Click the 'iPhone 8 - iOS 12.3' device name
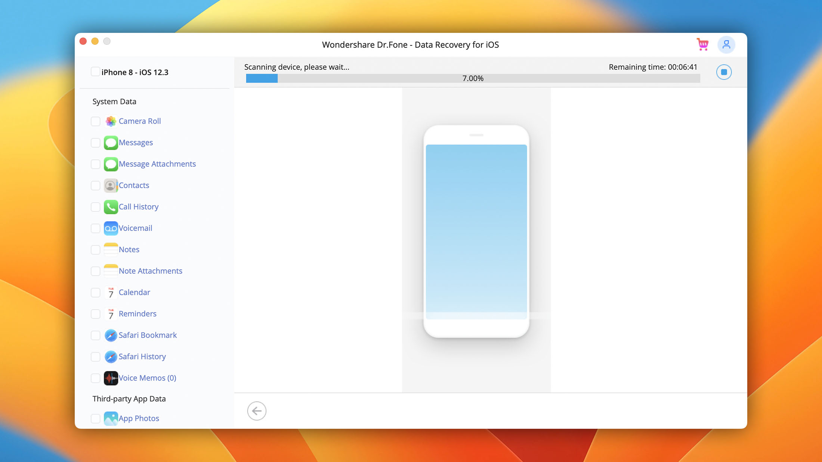Image resolution: width=822 pixels, height=462 pixels. pos(135,72)
